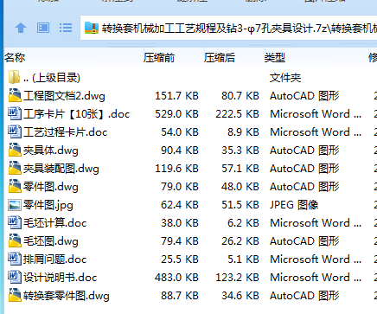Sort by the 名称 column header
The image size is (377, 314).
(x=15, y=58)
